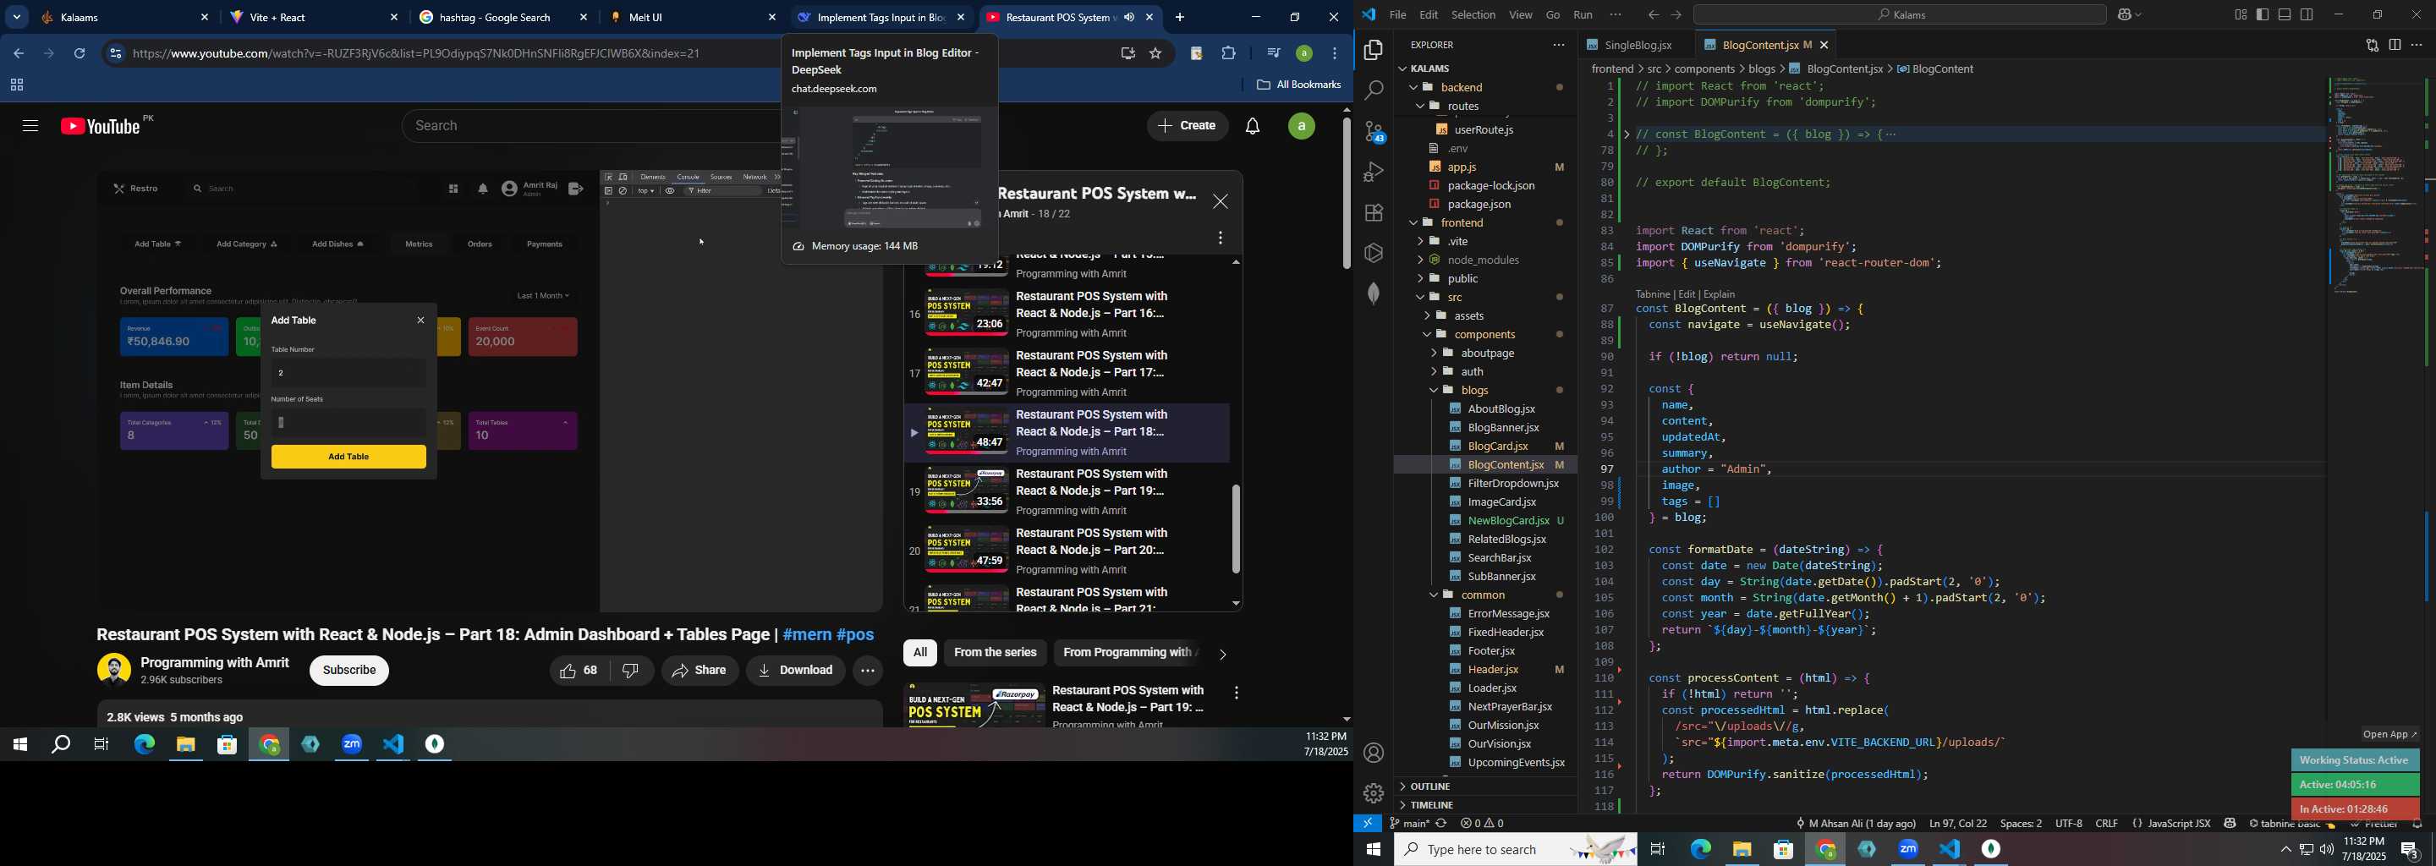
Task: Subscribe to Programming with Amrit
Action: pos(349,671)
